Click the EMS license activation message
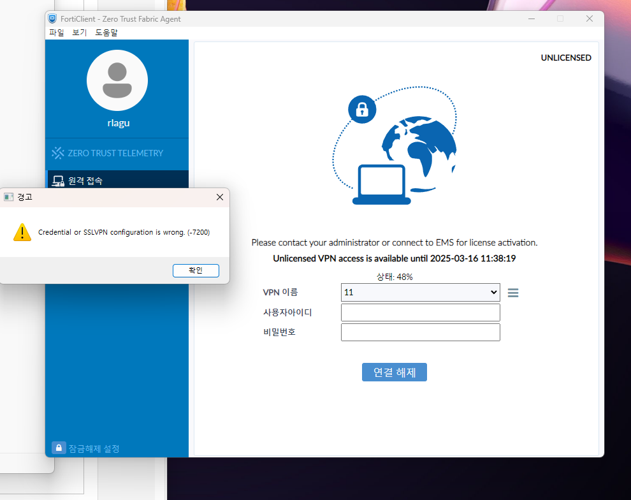 [x=395, y=242]
